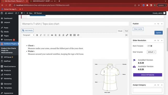Open WP Rocket in admin bar
The image size is (168, 95).
click(x=38, y=13)
